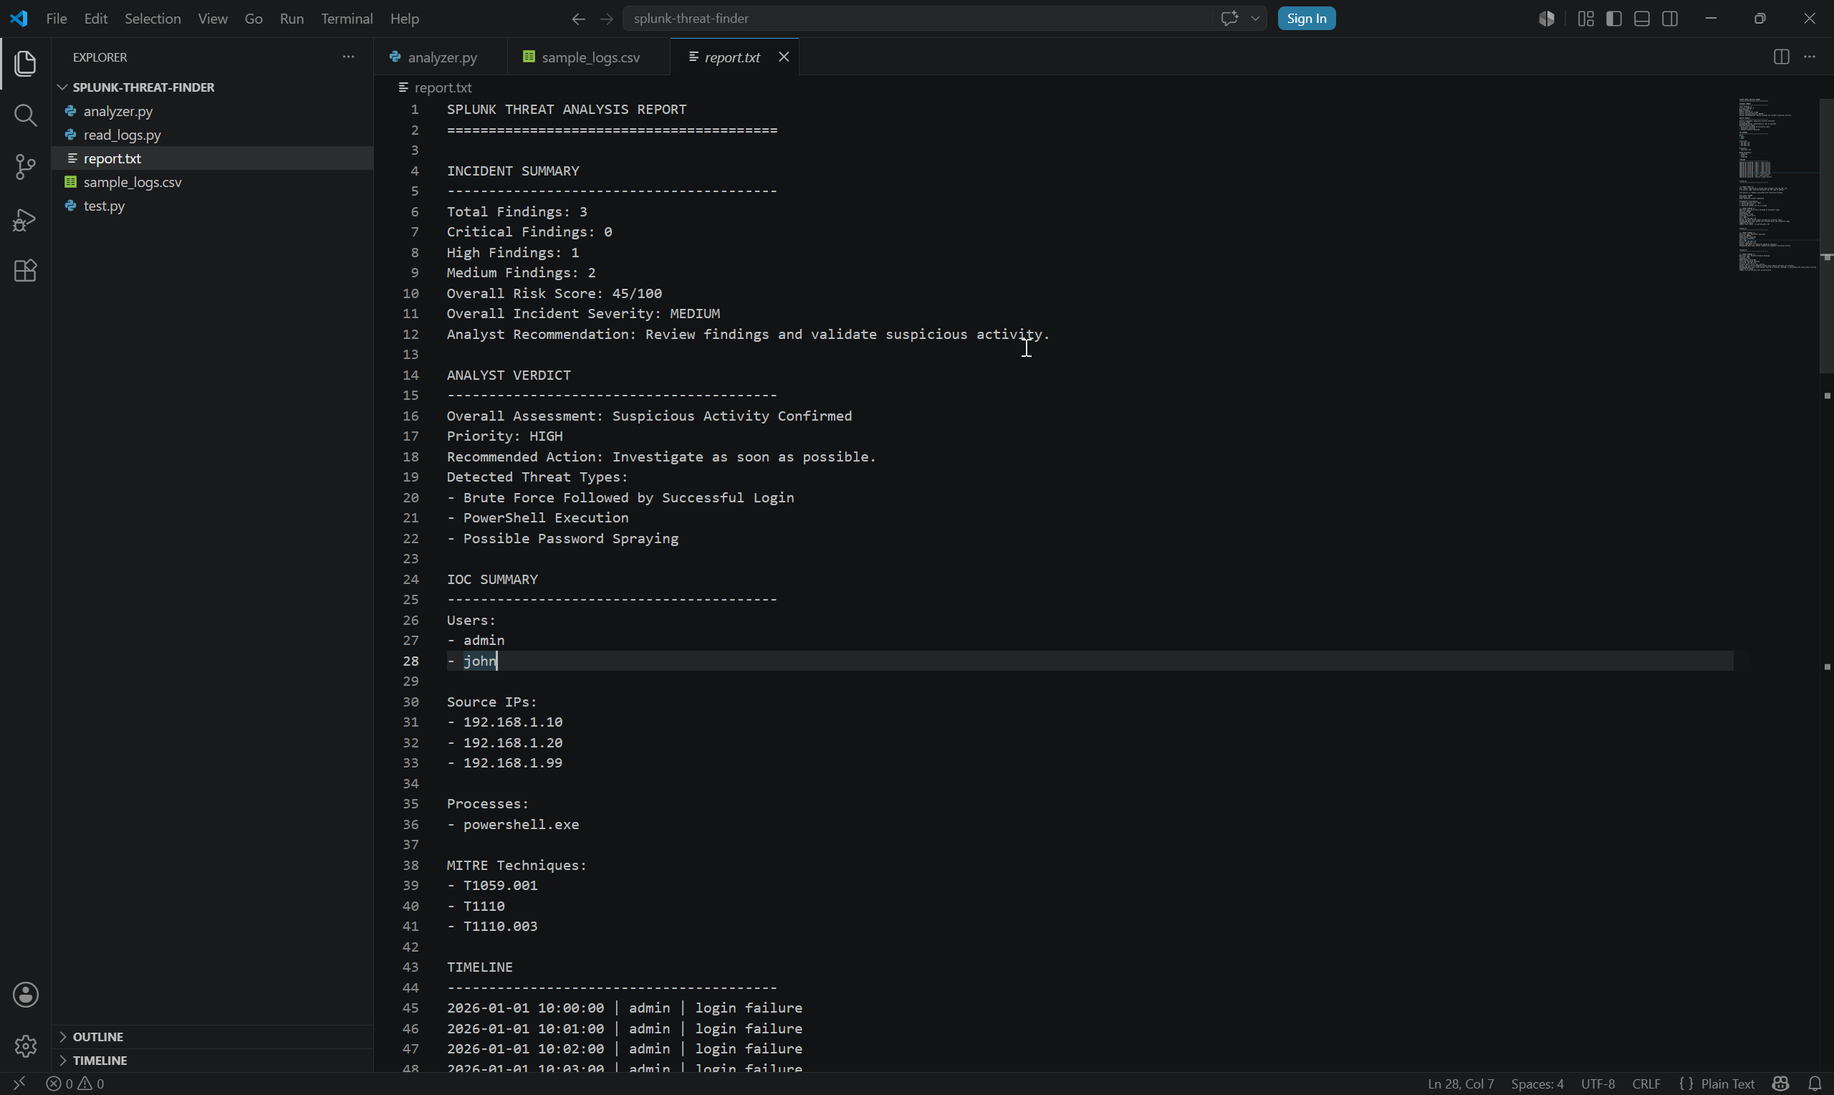The width and height of the screenshot is (1834, 1095).
Task: Place cursor on '- T1059.001' line
Action: click(x=492, y=886)
